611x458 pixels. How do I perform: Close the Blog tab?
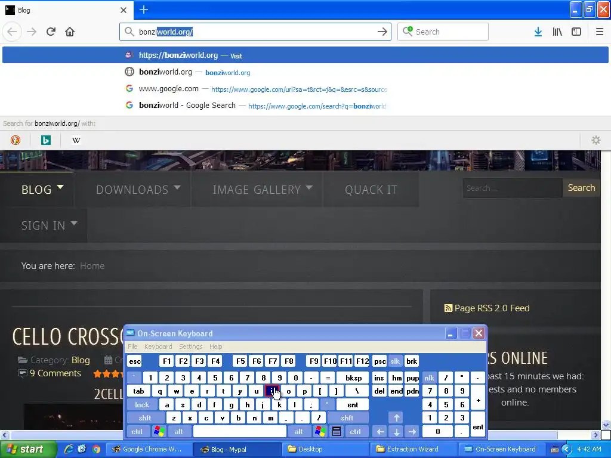point(124,10)
